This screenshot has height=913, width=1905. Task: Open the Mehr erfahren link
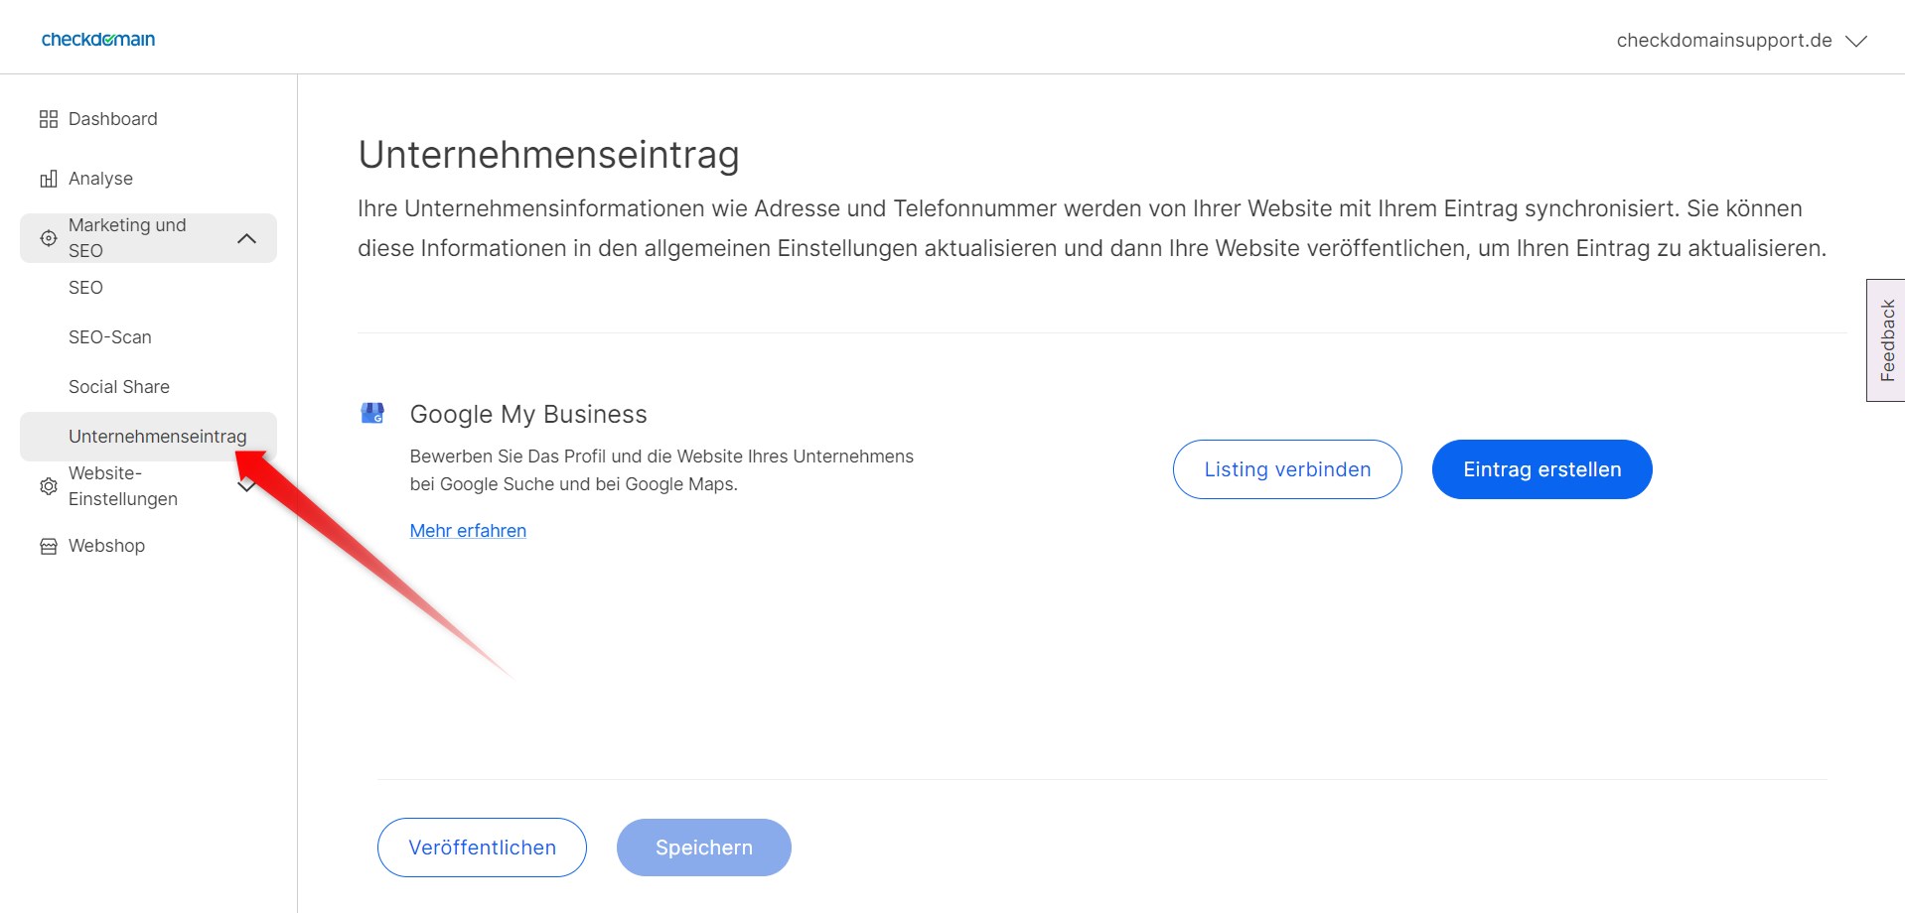click(x=467, y=530)
